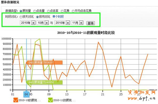Screen dimensions: 158x104
Task: Select the 展现量 data type radio
Action: click(x=21, y=11)
